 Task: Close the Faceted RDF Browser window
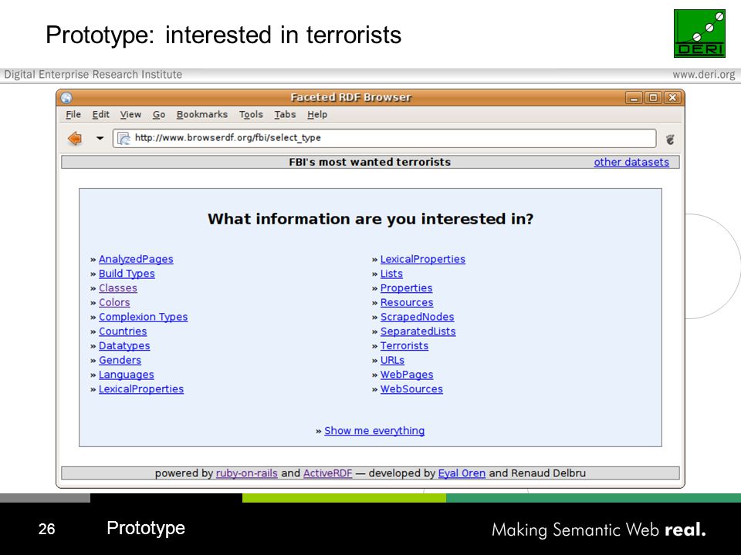coord(672,98)
